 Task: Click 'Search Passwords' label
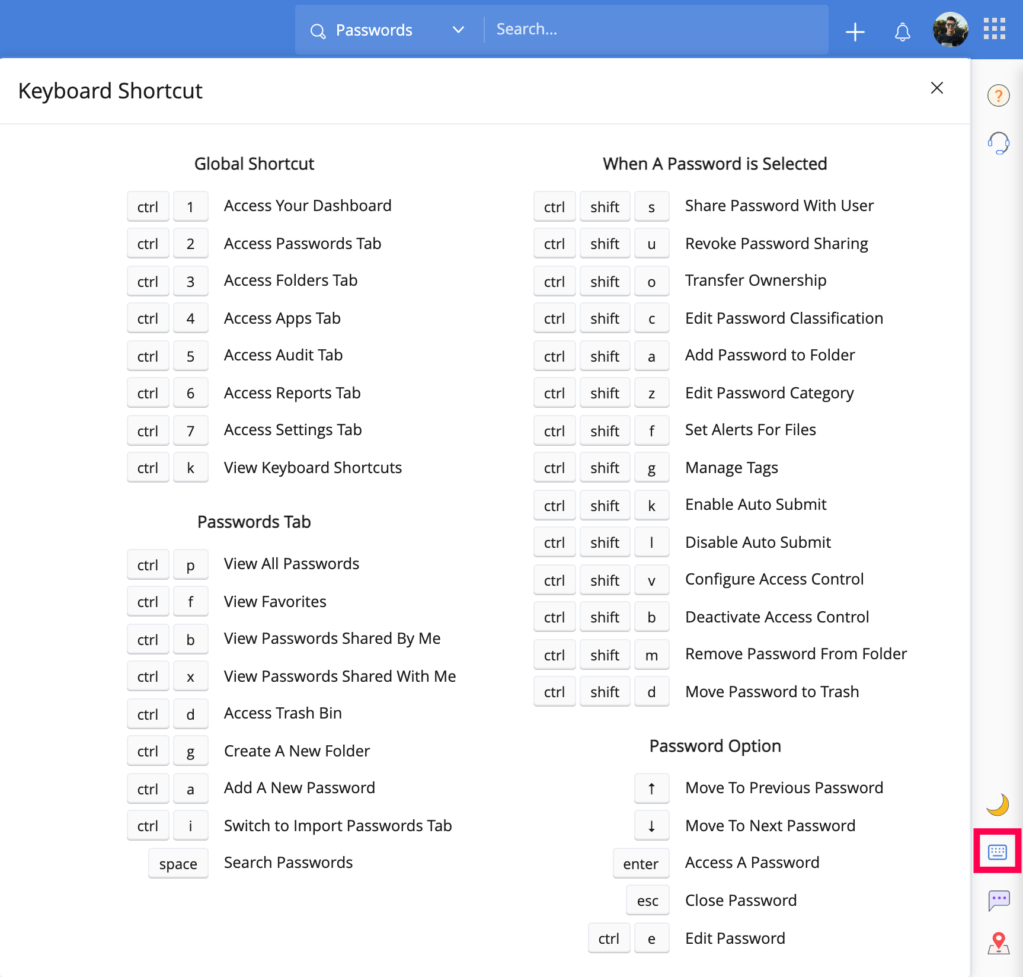(x=288, y=863)
